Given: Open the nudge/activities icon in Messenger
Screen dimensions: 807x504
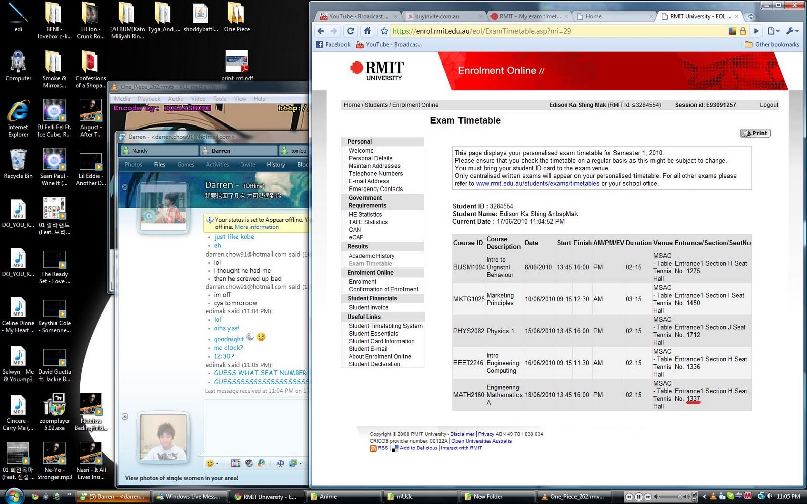Looking at the screenshot, I should point(261,463).
